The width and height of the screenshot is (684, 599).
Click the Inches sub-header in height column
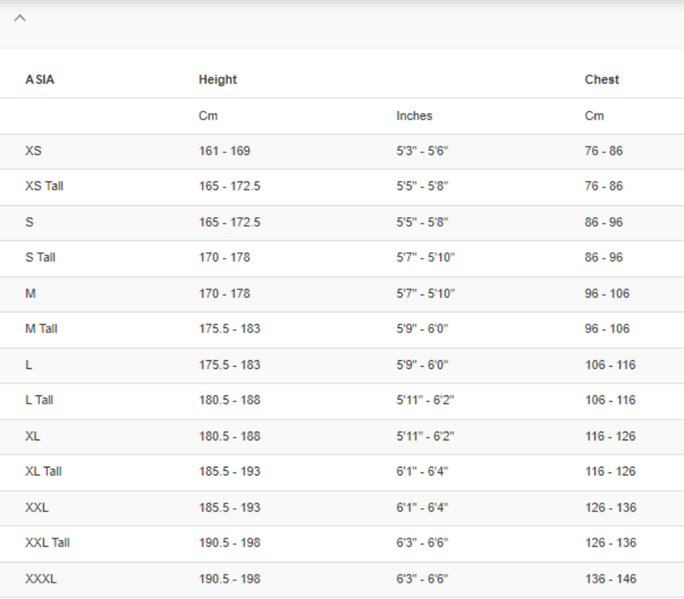(x=414, y=116)
